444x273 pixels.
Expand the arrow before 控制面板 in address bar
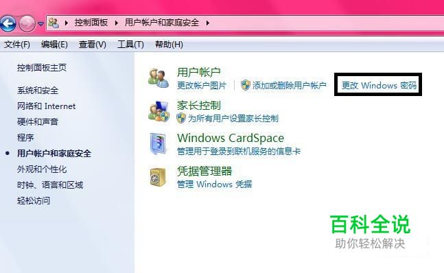67,23
